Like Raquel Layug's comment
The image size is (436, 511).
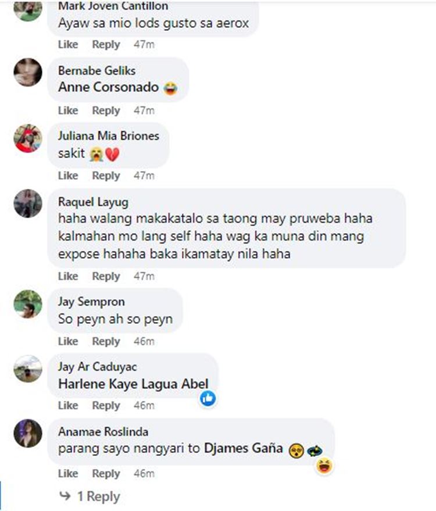click(x=68, y=276)
